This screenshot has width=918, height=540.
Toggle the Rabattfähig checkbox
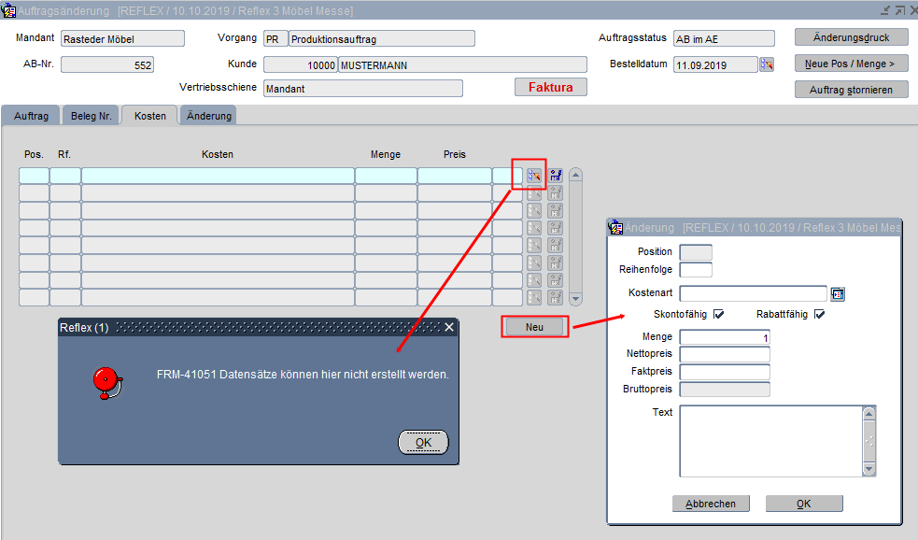tap(819, 315)
